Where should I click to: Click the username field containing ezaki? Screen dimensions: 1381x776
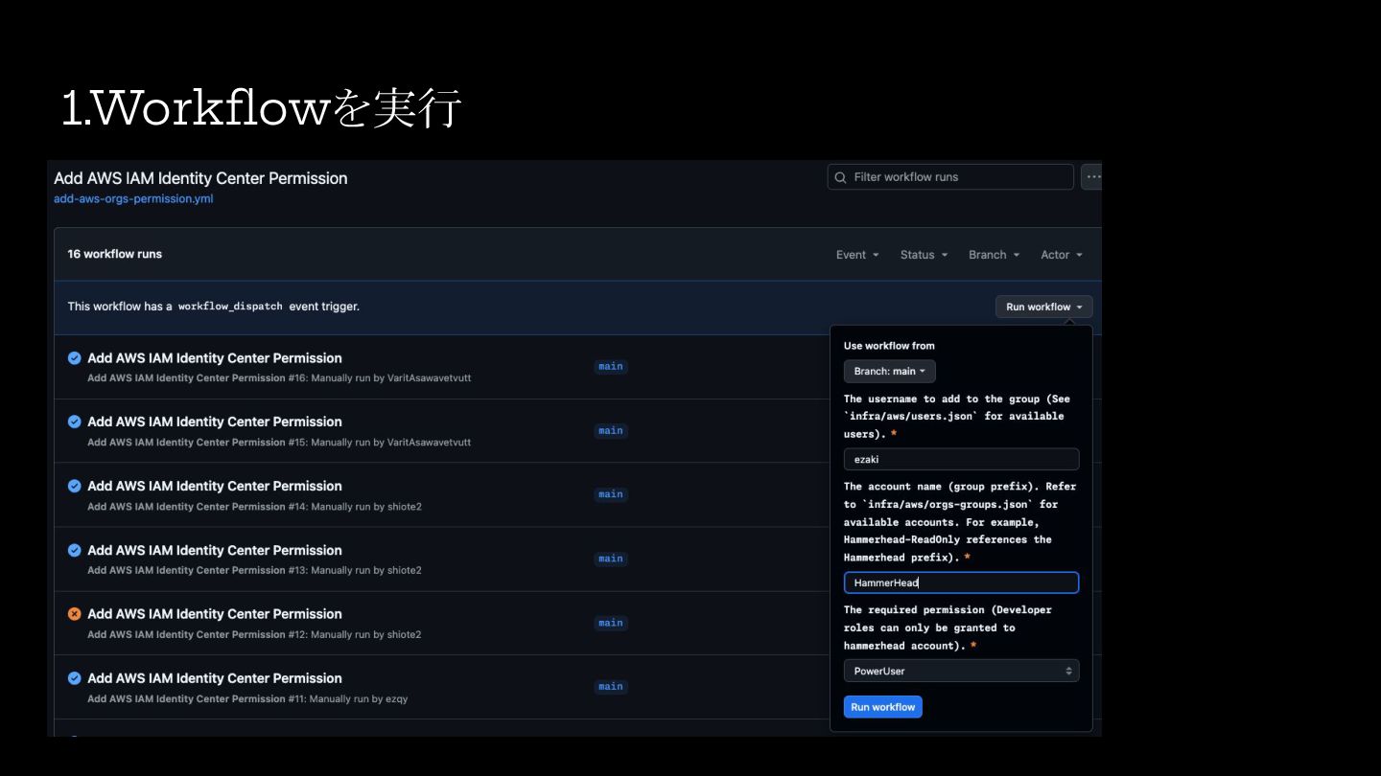(x=961, y=459)
